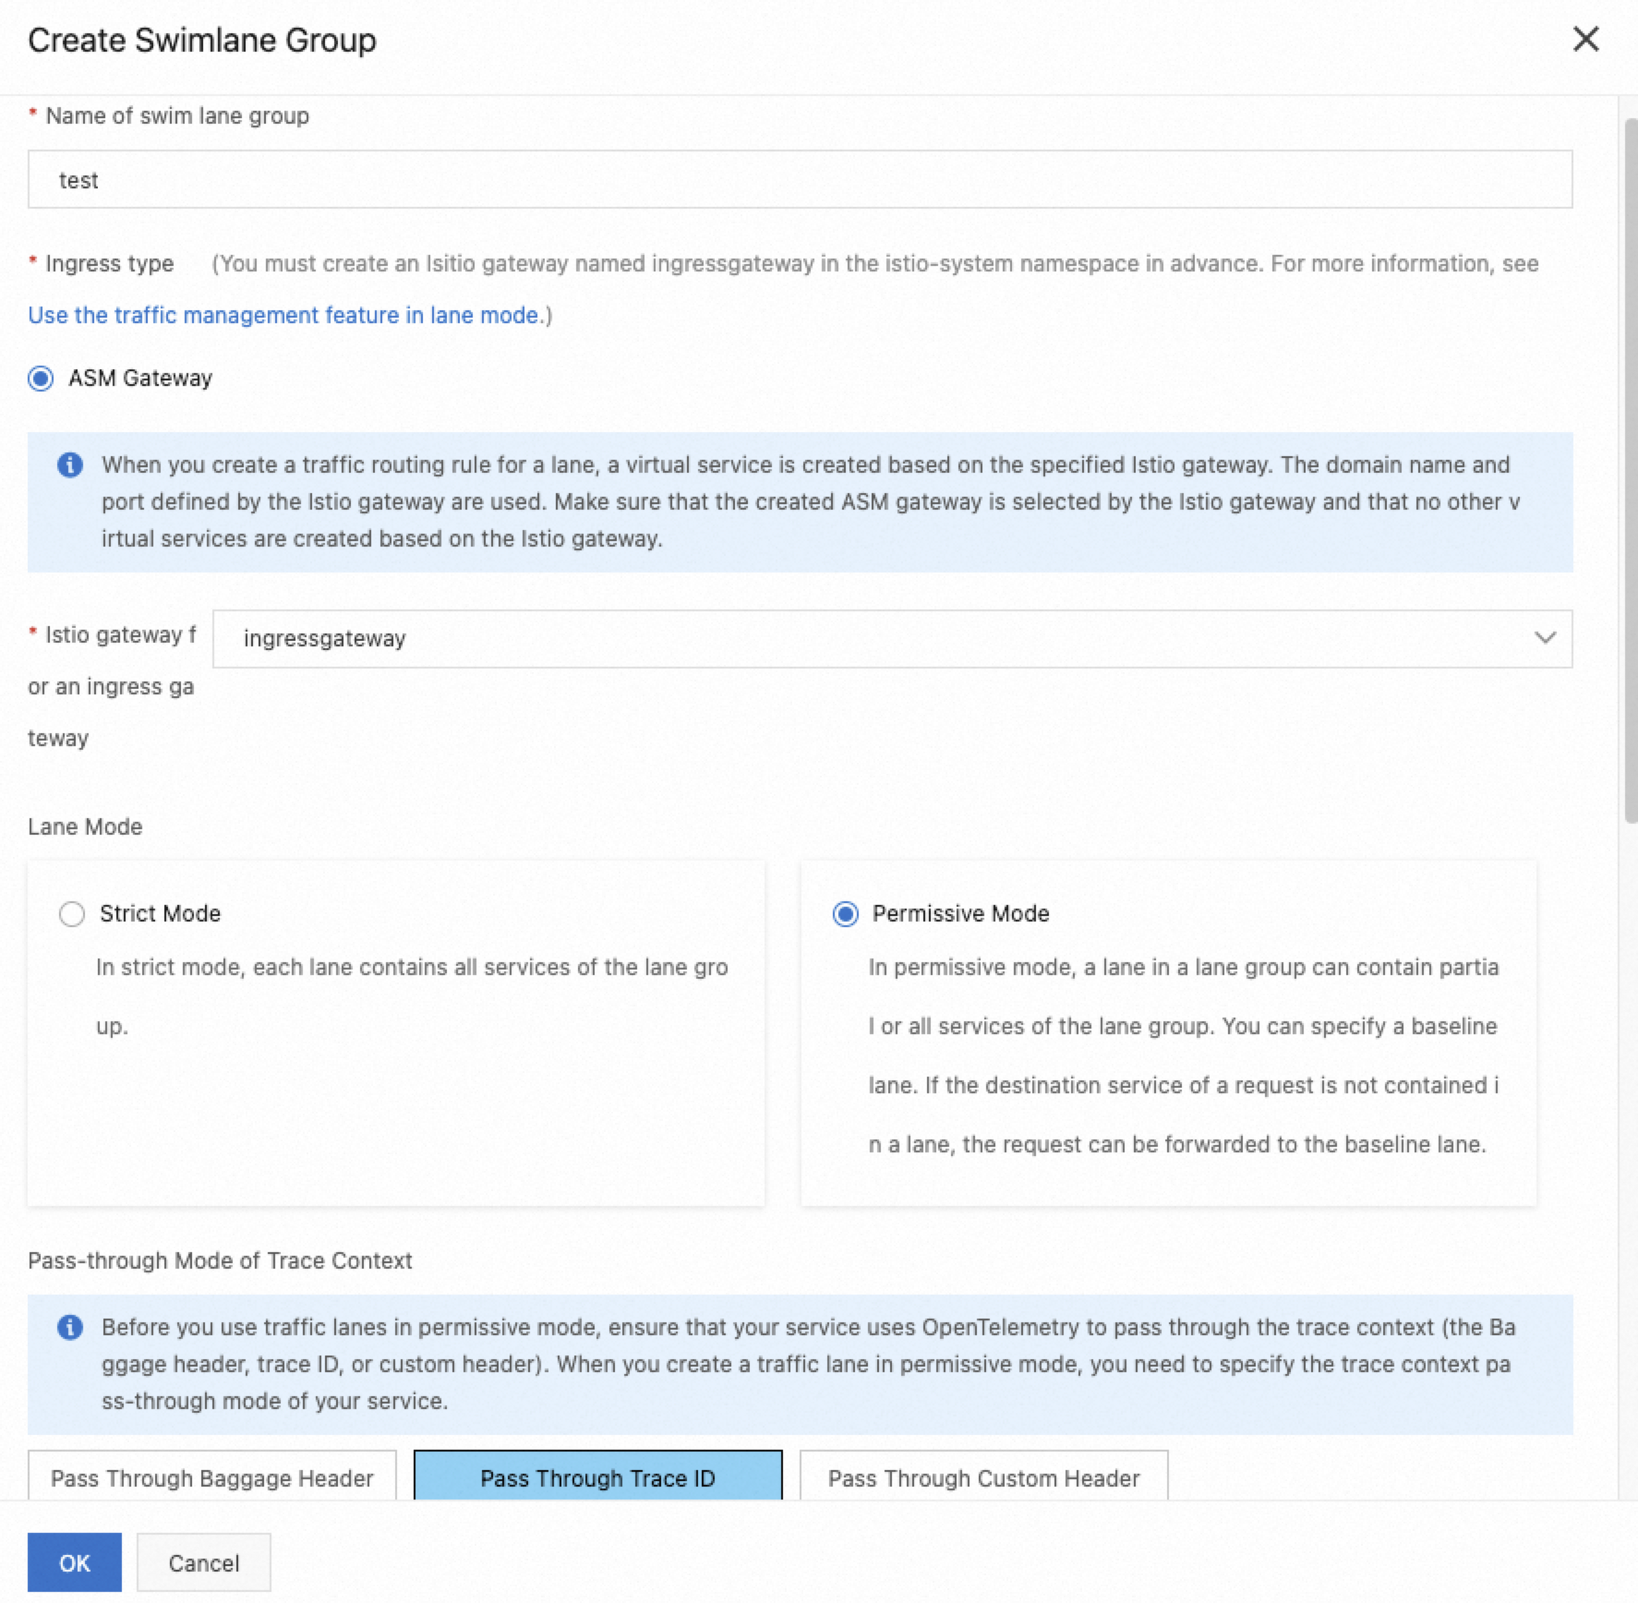
Task: Click the info icon in gateway notice
Action: click(x=70, y=464)
